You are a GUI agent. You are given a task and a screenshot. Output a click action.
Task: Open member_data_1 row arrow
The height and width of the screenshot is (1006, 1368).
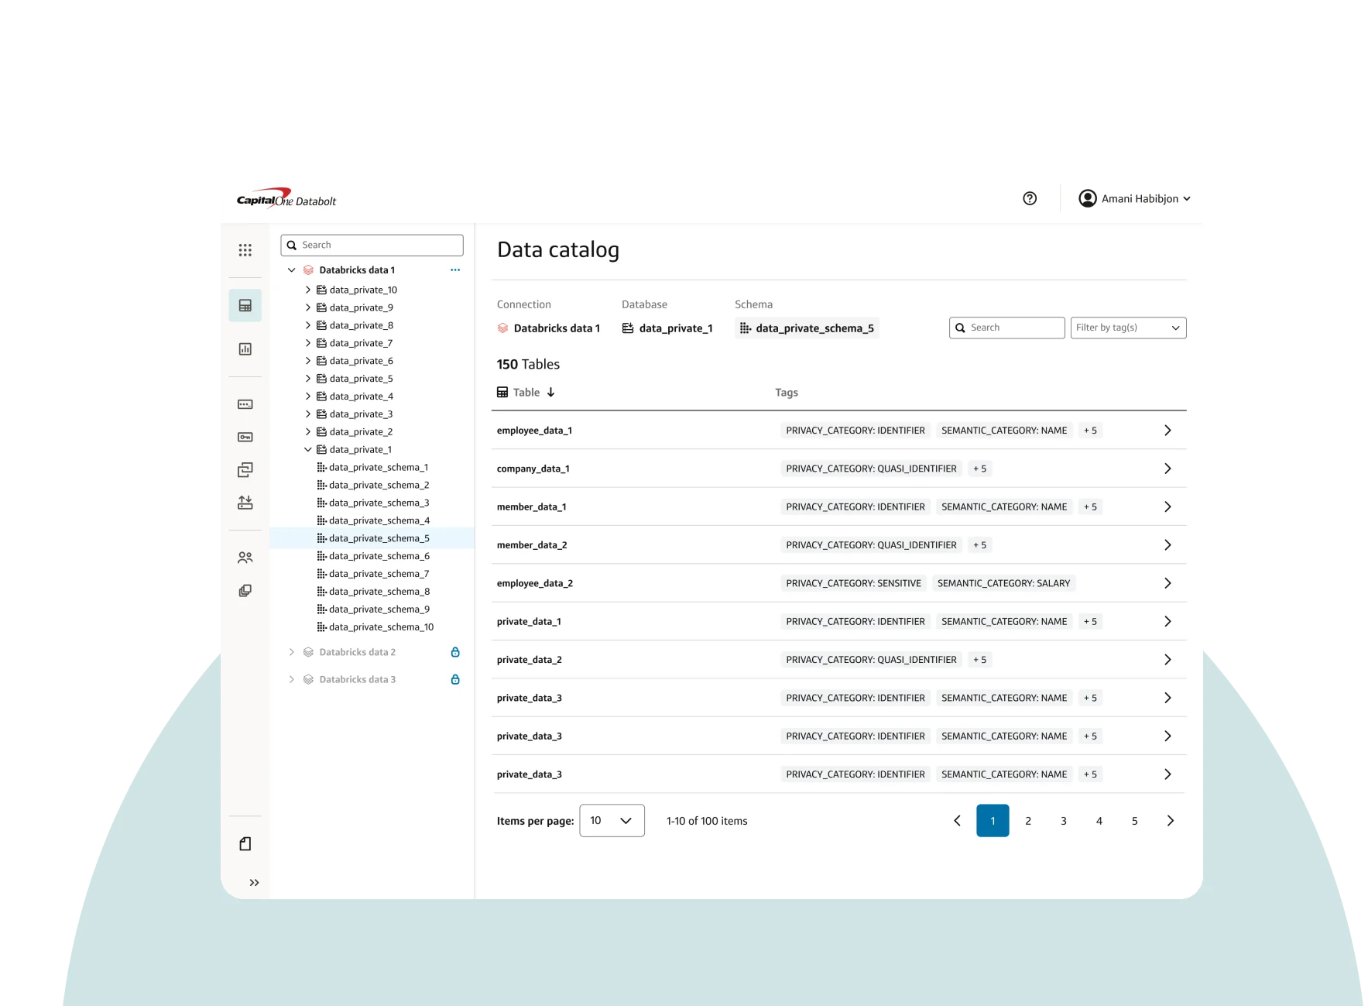tap(1167, 507)
